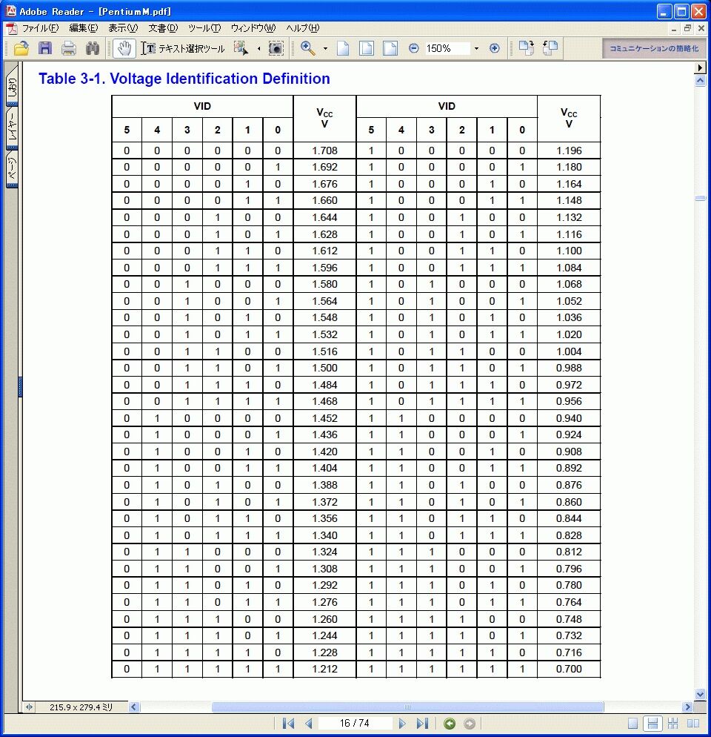Switch to Facing pages layout
Screen dimensions: 711x737
coord(693,724)
